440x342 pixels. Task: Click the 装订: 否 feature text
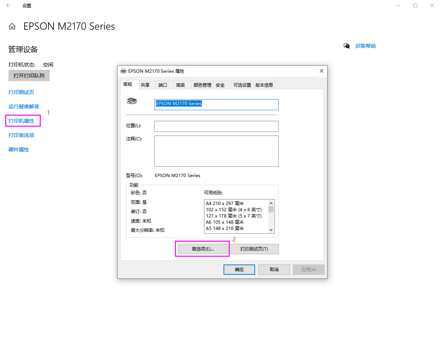139,211
